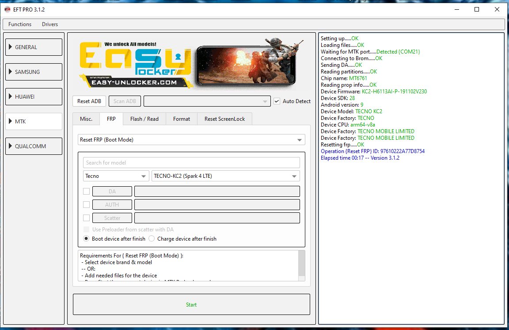
Task: Toggle the Auto Detect checkbox
Action: coord(277,101)
